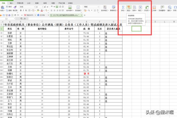Click the Freeze Panes icon
The height and width of the screenshot is (118, 177).
[x=162, y=7]
